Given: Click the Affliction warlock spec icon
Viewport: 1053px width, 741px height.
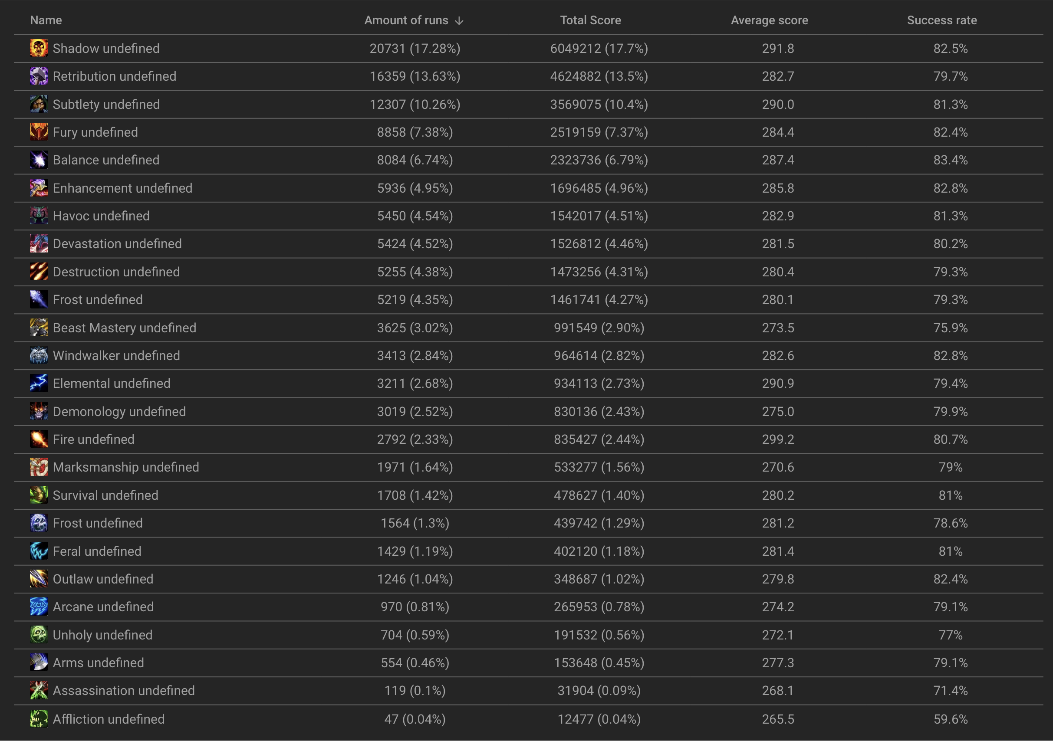Looking at the screenshot, I should pyautogui.click(x=39, y=719).
